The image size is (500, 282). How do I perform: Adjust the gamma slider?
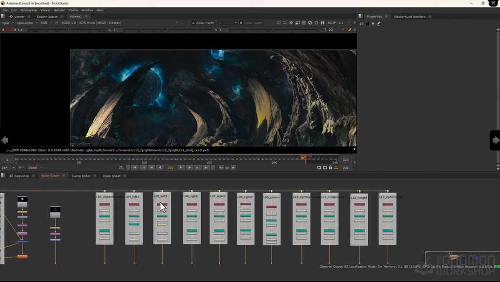tap(167, 30)
